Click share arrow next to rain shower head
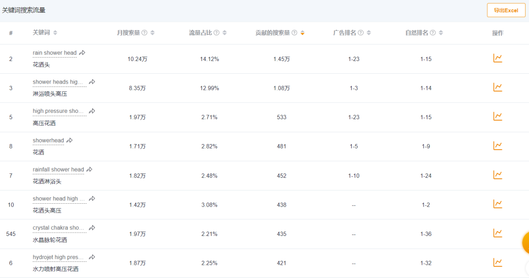Viewport: 529px width, 278px height. pos(82,53)
